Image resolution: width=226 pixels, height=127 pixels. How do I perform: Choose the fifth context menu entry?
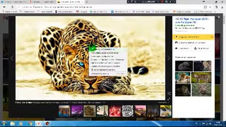coord(108,63)
